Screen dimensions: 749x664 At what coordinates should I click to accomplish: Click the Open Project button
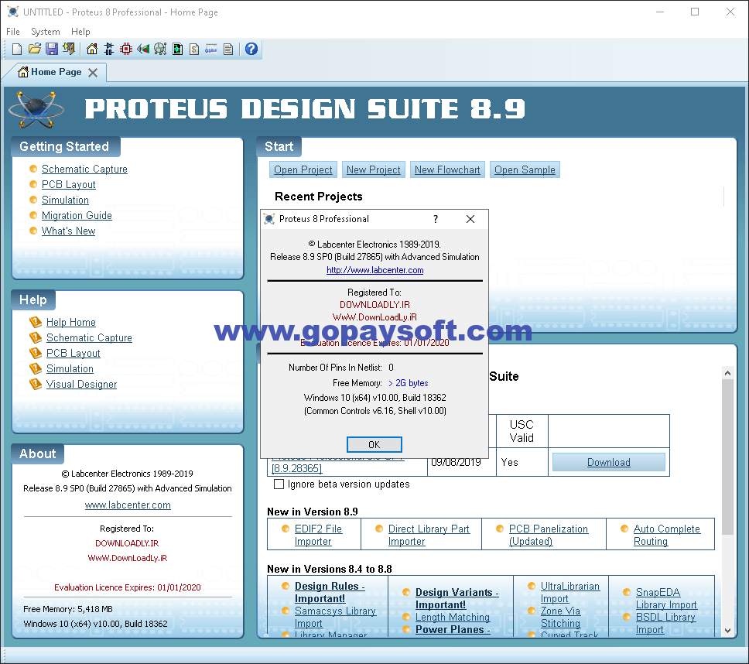click(303, 169)
